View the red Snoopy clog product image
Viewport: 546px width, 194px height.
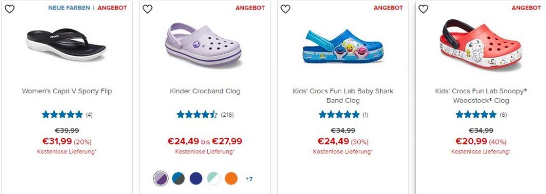(480, 45)
